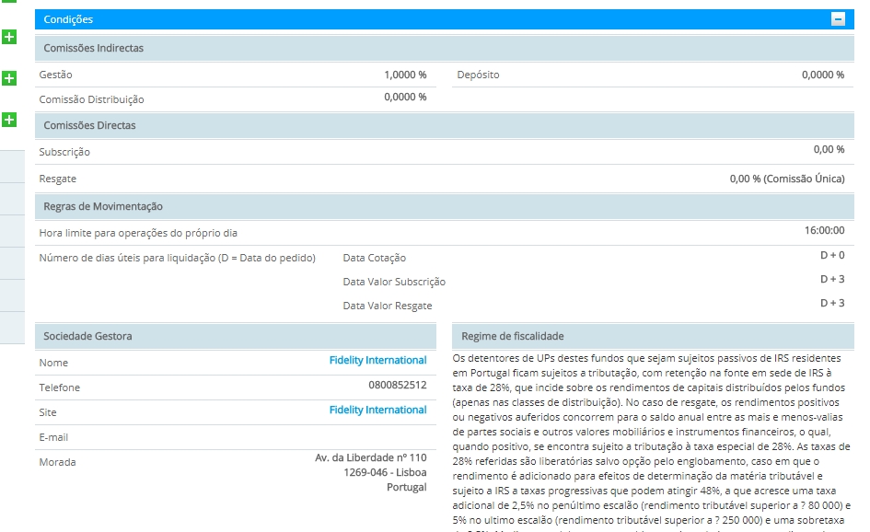The image size is (870, 532).
Task: Click the green plus icon beside Comissões Indirectas
Action: (9, 38)
